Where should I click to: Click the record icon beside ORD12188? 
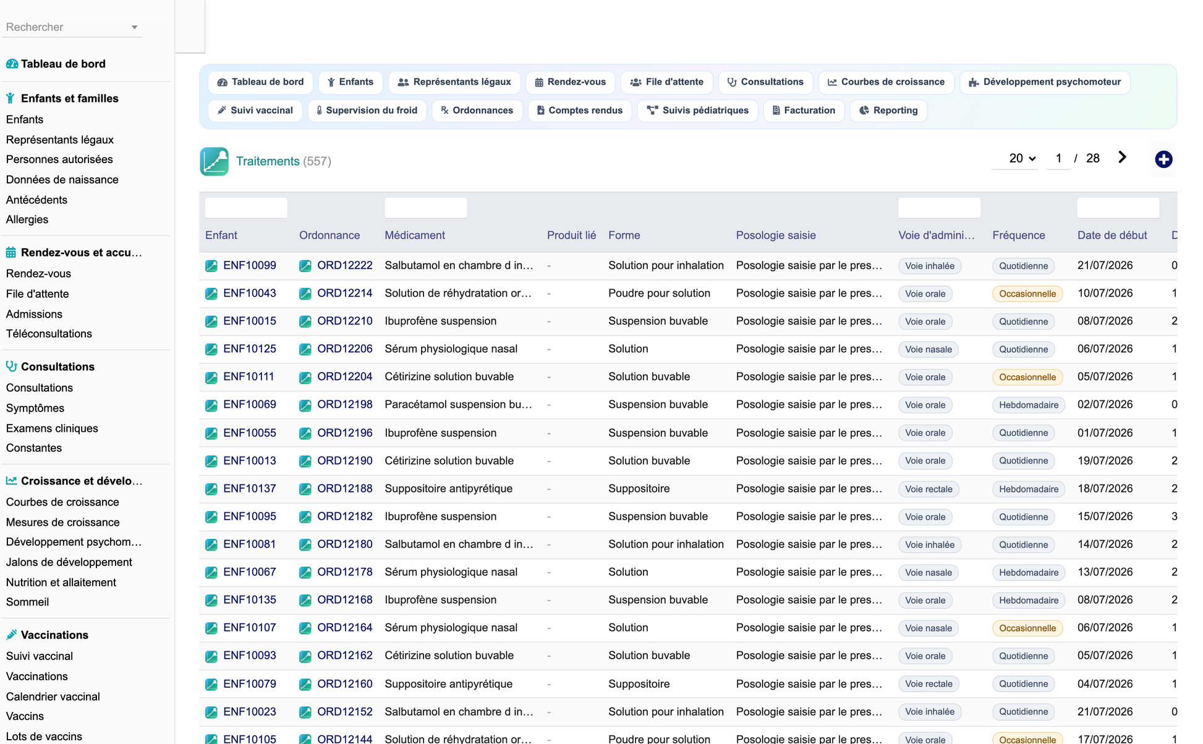305,489
